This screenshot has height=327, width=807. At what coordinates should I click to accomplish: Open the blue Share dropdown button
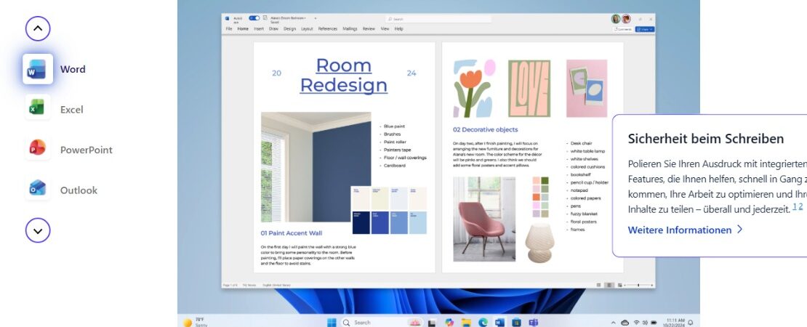point(644,29)
